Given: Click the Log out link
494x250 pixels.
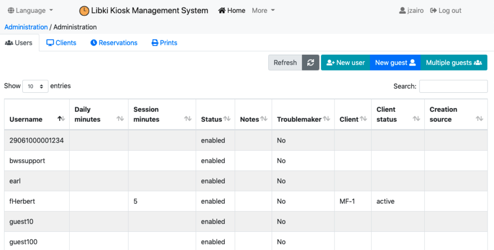Looking at the screenshot, I should click(446, 10).
